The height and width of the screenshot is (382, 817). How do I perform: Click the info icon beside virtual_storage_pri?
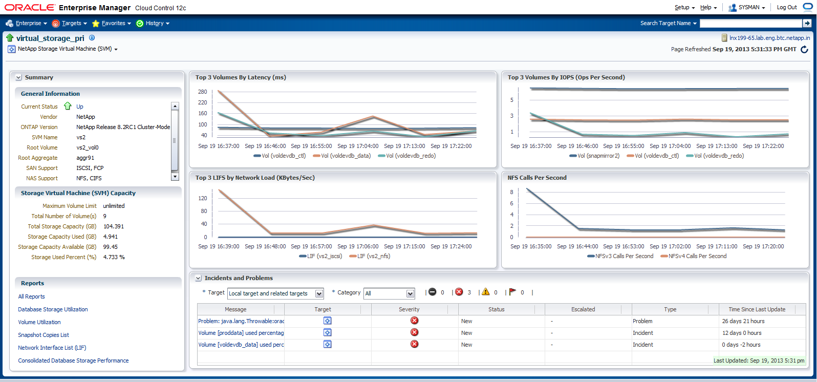92,38
